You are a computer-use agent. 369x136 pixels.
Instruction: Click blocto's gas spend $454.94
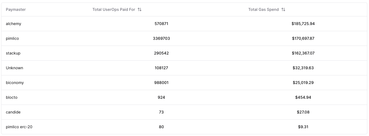point(303,98)
